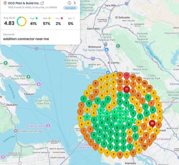Click the Schoonmaker Cove purple marker
The width and height of the screenshot is (179, 165).
click(x=39, y=84)
